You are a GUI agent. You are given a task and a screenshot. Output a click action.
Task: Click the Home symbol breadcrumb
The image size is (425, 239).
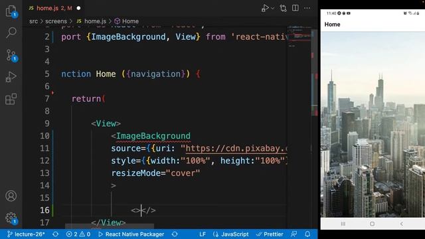[127, 21]
